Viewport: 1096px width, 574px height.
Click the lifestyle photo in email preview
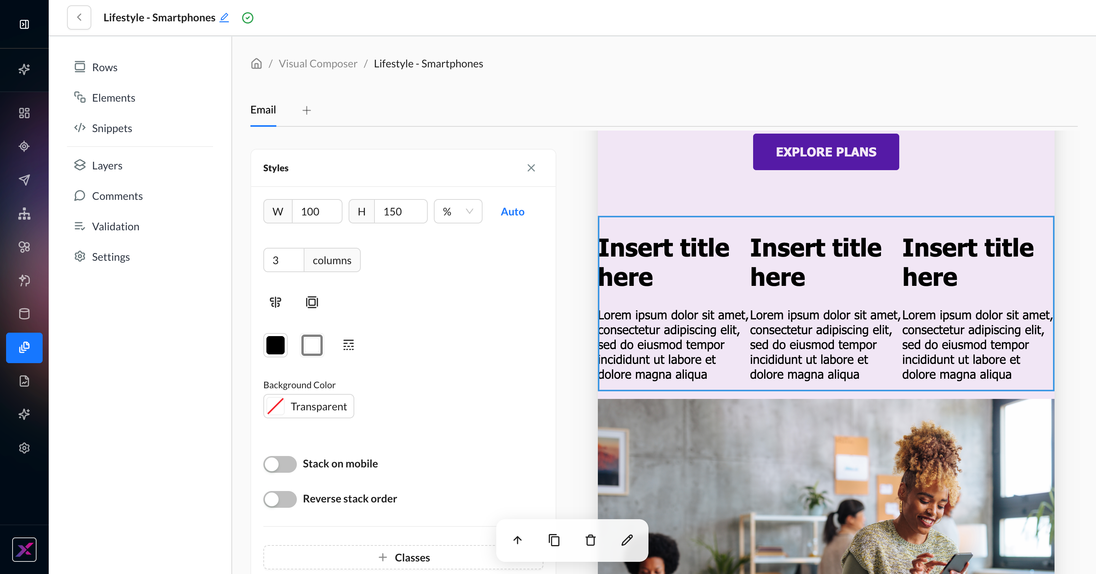tap(826, 486)
